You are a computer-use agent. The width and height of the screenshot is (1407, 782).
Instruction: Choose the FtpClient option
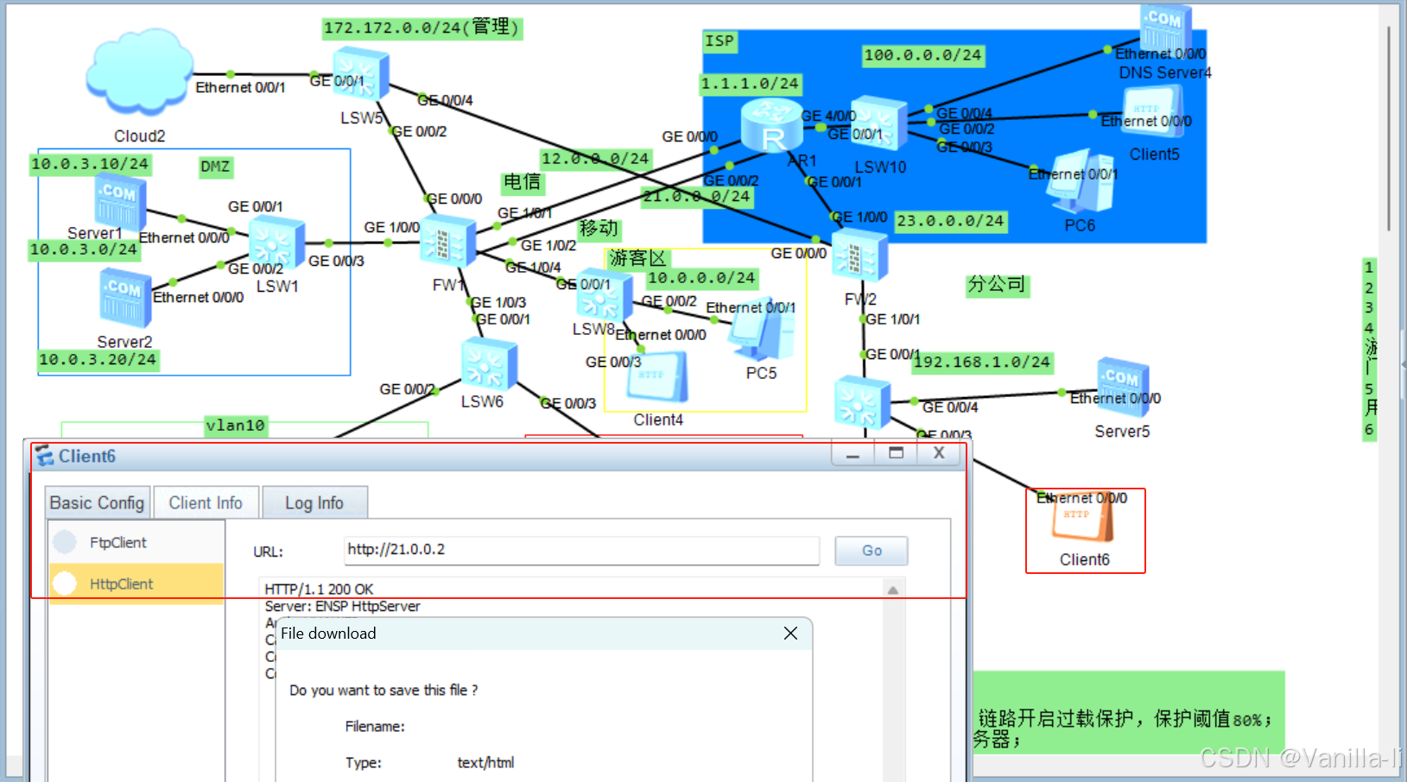point(136,542)
